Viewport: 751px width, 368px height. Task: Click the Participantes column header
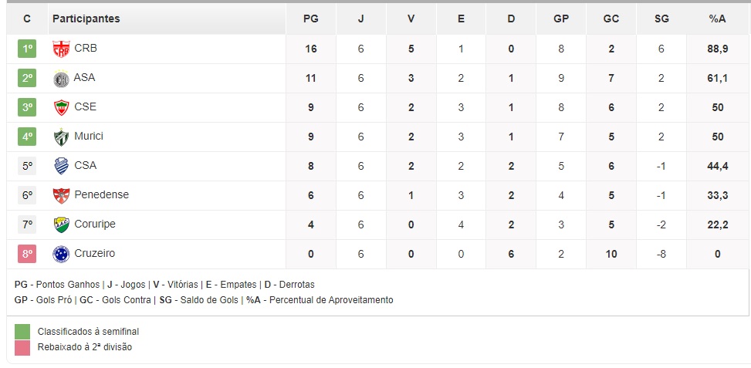[x=86, y=19]
